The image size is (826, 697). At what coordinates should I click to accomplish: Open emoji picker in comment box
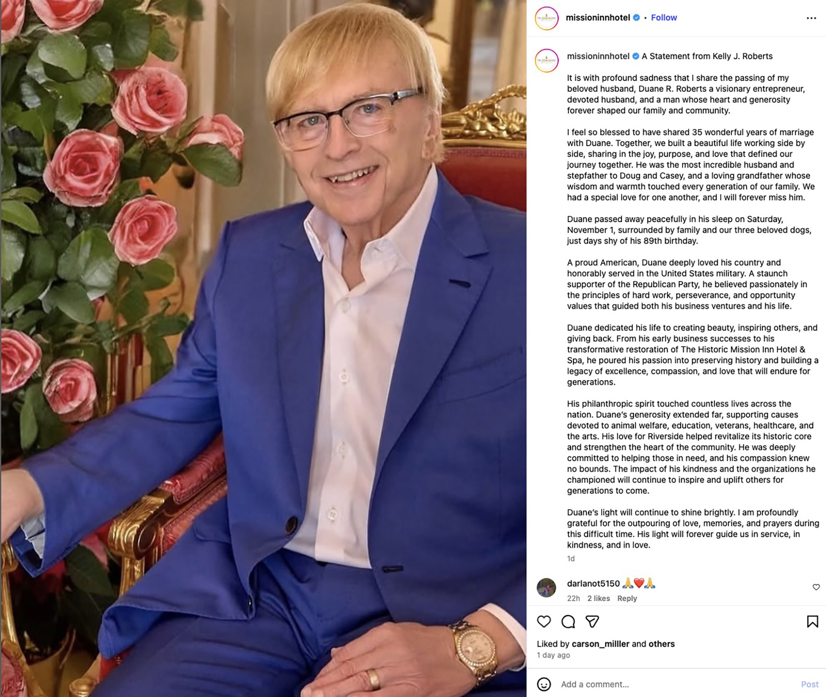click(x=544, y=684)
